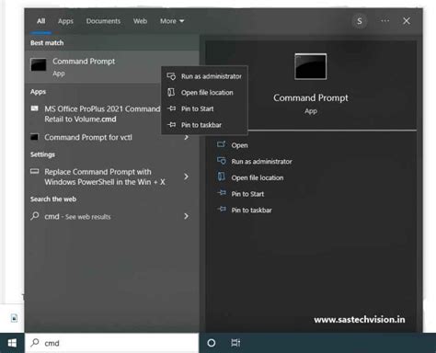
Task: Click the Command Prompt best match icon
Action: coord(39,65)
